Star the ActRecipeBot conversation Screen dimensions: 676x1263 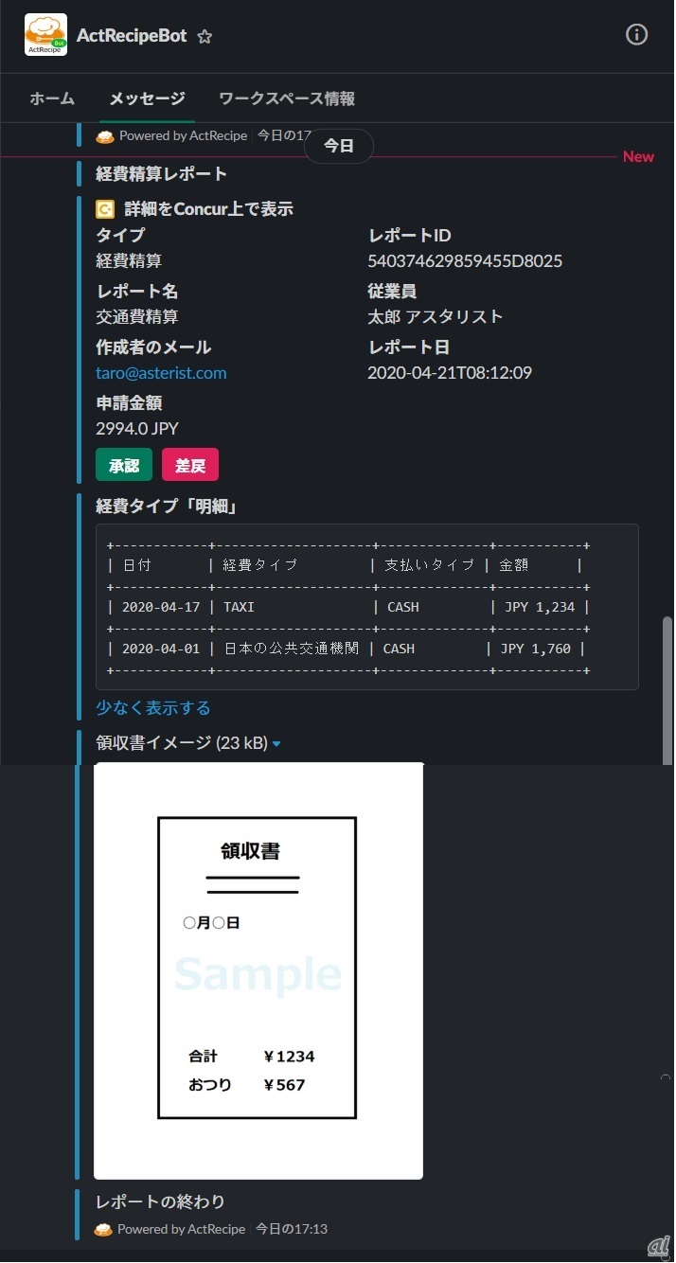[x=205, y=36]
